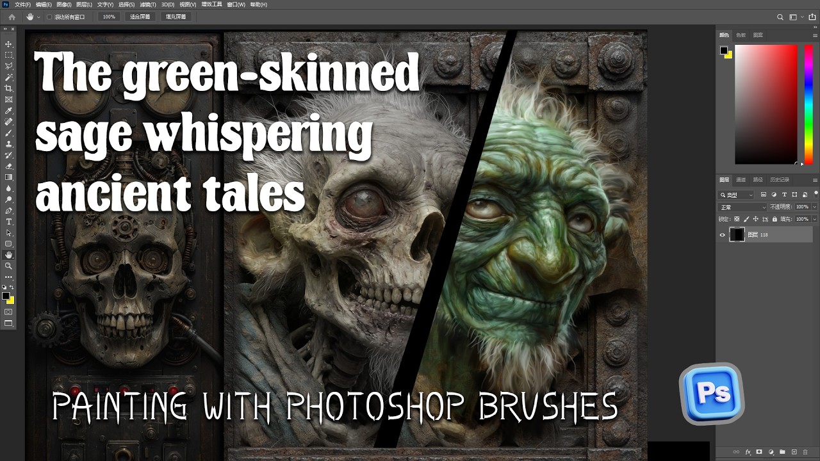Toggle smart object filter icon

coord(804,195)
